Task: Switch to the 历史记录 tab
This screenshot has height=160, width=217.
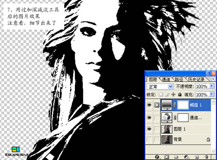Action: pyautogui.click(x=197, y=79)
